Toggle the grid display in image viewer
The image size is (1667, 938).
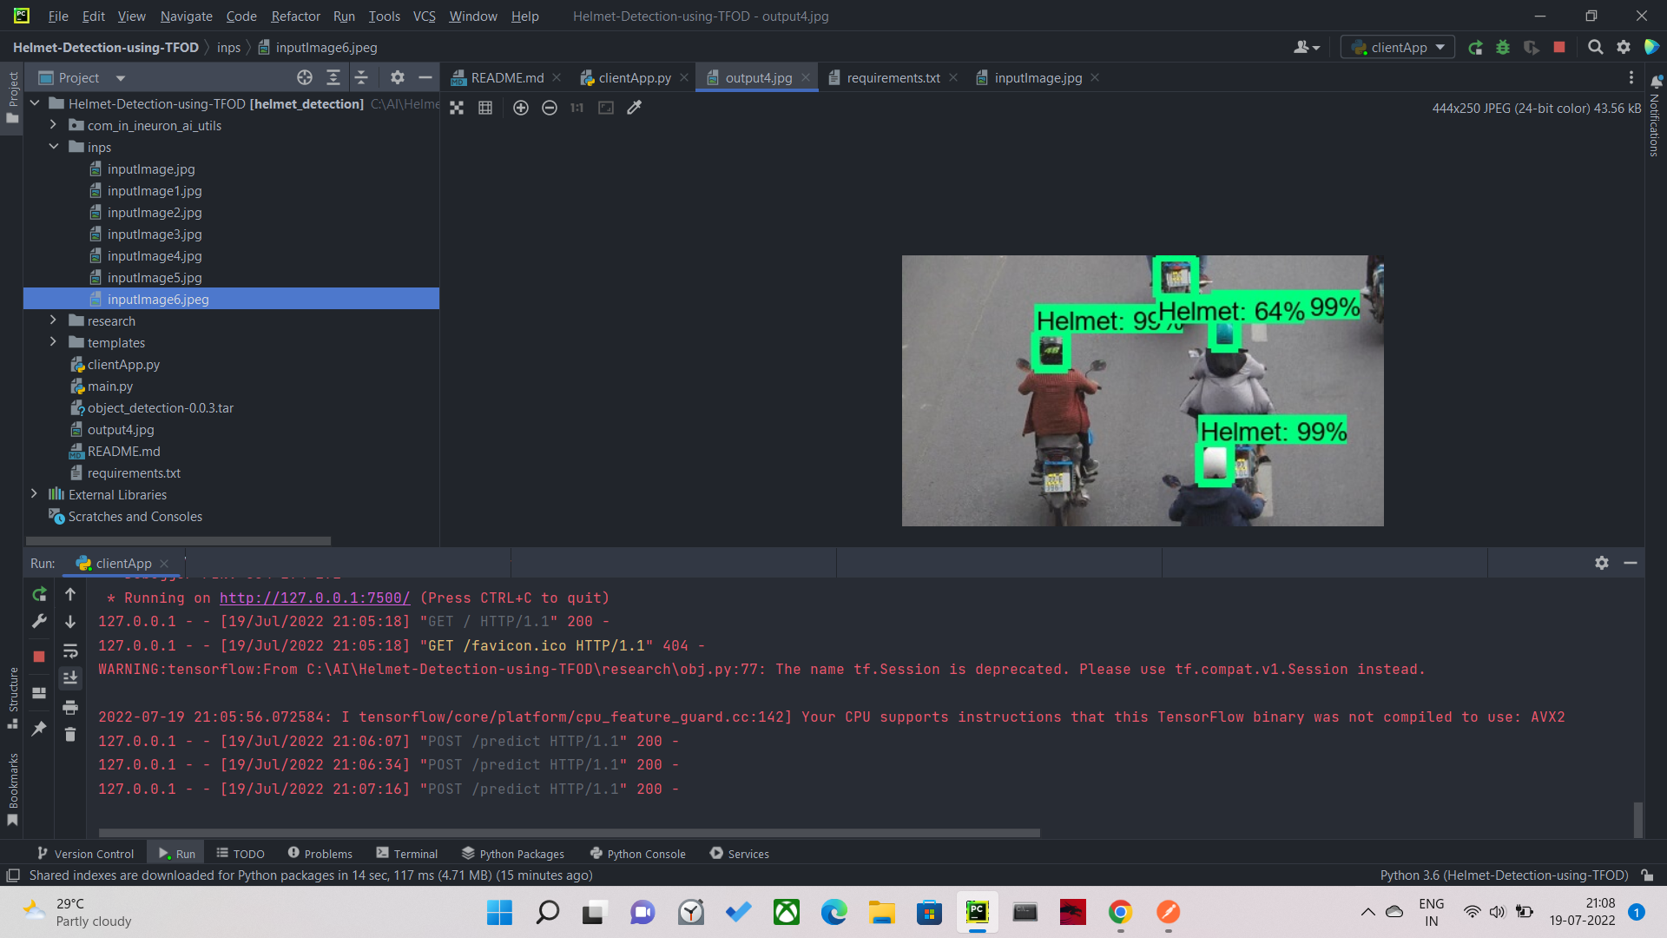coord(485,108)
